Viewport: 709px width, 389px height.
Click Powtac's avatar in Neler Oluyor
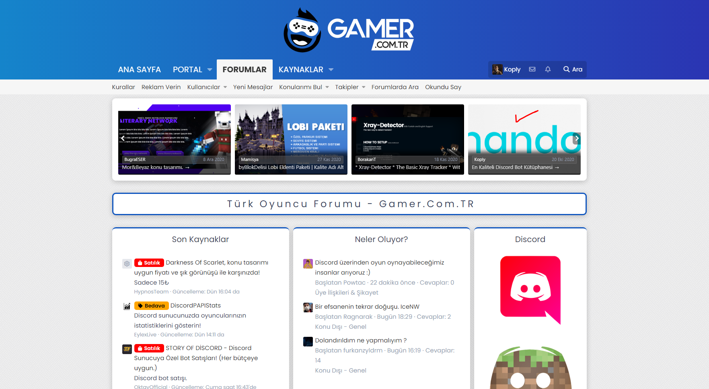[x=308, y=264]
